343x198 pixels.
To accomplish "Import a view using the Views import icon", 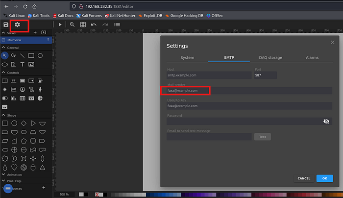I will pos(44,32).
